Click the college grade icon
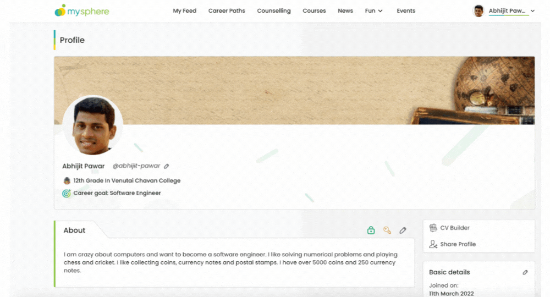Viewport: 550px width, 297px height. [67, 181]
